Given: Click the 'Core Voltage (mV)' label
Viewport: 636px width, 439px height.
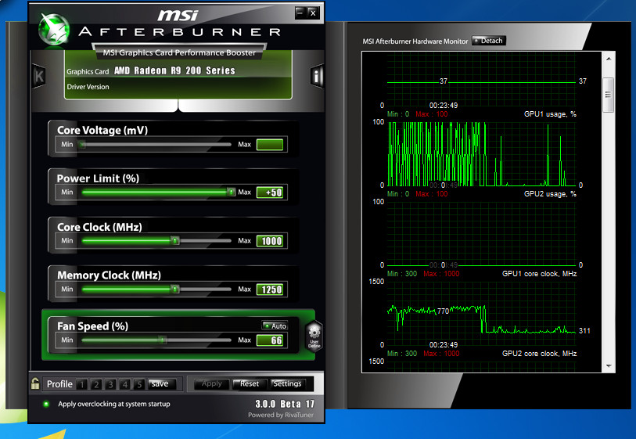Looking at the screenshot, I should (x=102, y=130).
